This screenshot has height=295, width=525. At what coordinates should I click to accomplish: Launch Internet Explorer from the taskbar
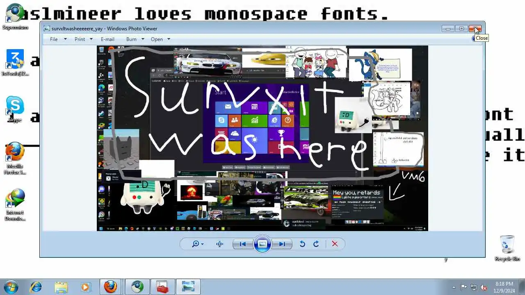[x=36, y=287]
